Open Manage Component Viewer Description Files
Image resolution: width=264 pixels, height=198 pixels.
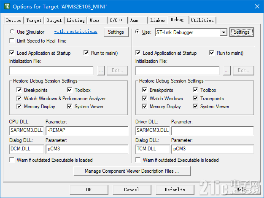[x=132, y=171]
